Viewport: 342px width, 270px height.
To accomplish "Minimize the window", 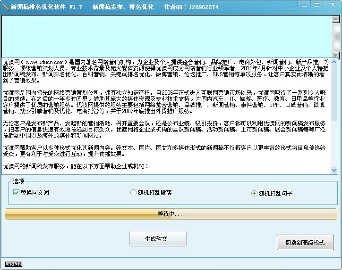I will coord(304,6).
